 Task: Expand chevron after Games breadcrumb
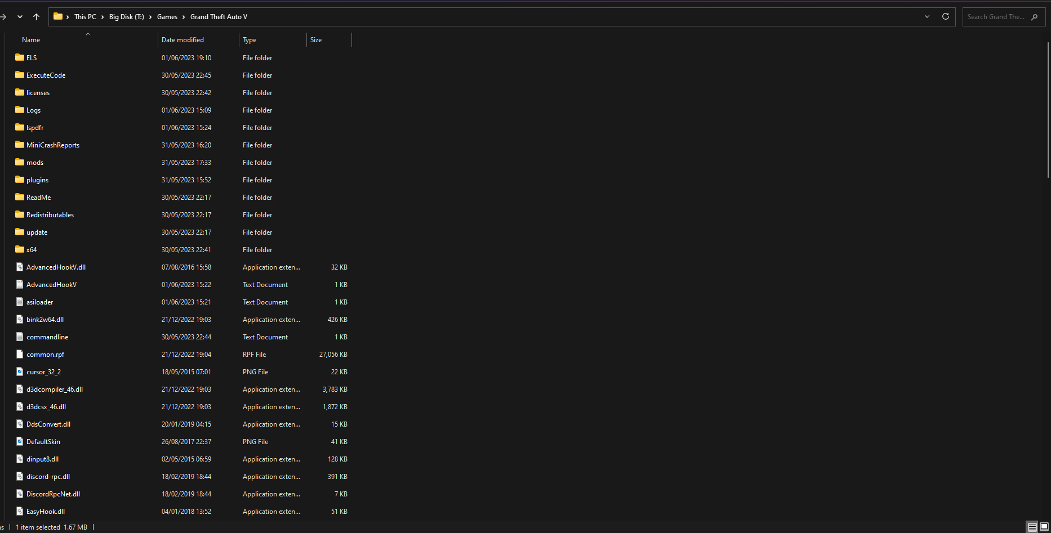point(184,17)
